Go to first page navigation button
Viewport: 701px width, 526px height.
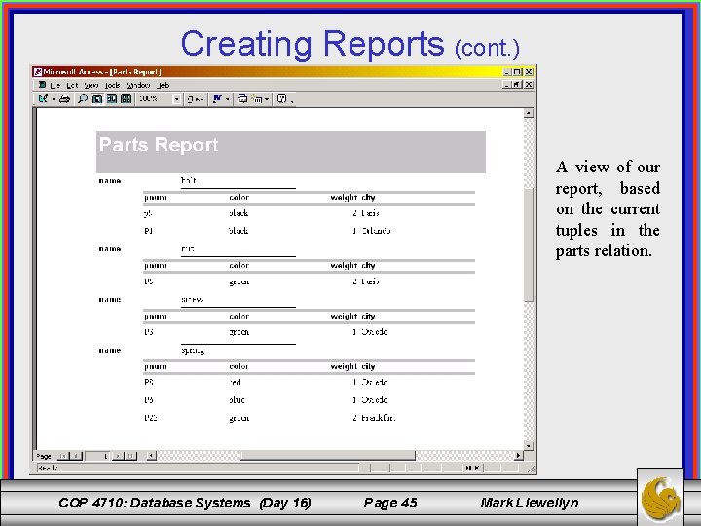point(63,456)
